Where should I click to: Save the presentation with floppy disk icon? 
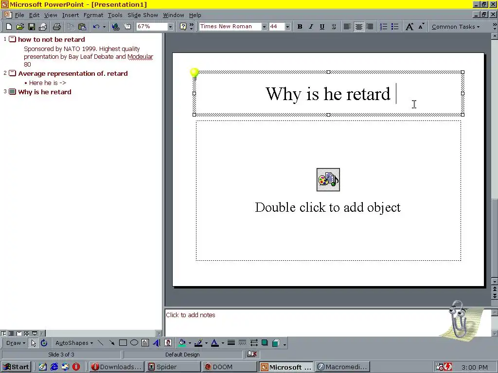pyautogui.click(x=31, y=27)
